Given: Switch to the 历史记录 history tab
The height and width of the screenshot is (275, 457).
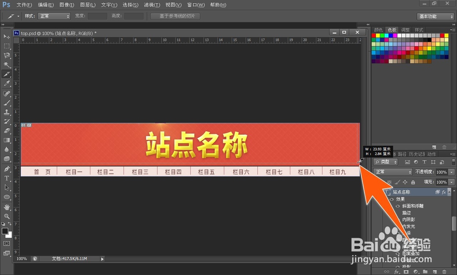Looking at the screenshot, I should click(x=417, y=154).
